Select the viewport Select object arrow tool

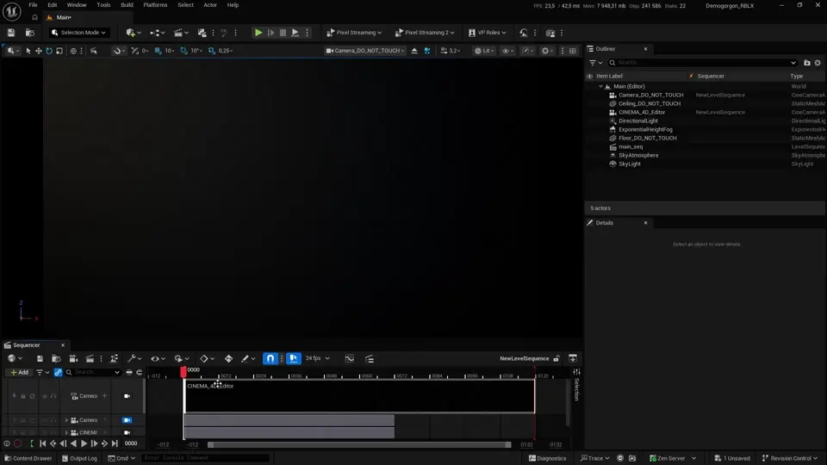[28, 51]
